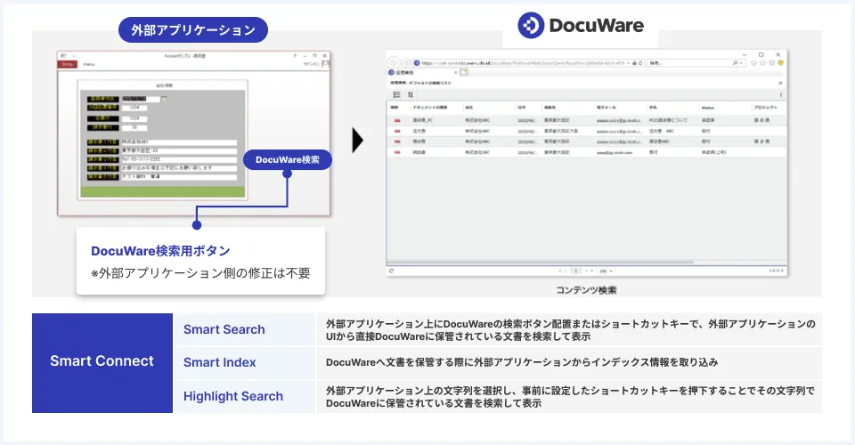The width and height of the screenshot is (855, 445).
Task: Close the DocuWare result list panel
Action: pyautogui.click(x=780, y=84)
